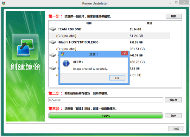
Task: Select the (D:/) [no label] partition
Action: 66,49
